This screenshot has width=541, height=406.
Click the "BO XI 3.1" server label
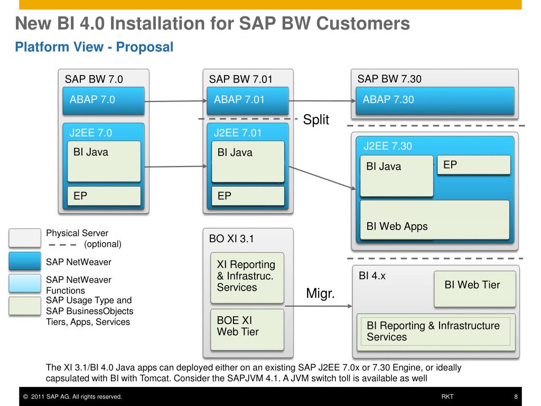(231, 238)
